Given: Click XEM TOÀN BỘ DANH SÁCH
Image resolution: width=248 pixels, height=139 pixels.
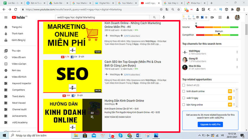Looking at the screenshot, I should tap(118, 117).
